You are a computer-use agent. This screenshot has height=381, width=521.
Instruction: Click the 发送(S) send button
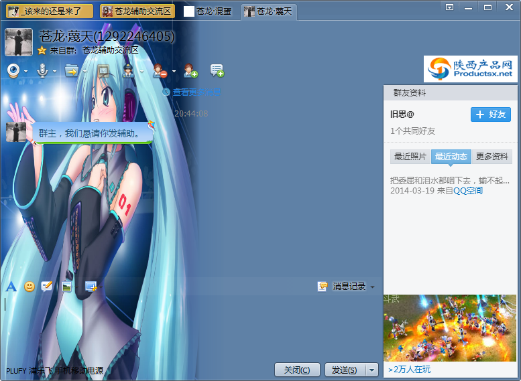point(345,370)
